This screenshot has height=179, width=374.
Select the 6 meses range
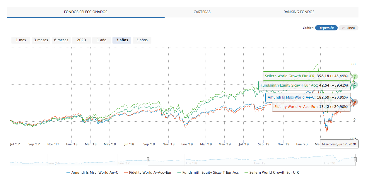61,40
